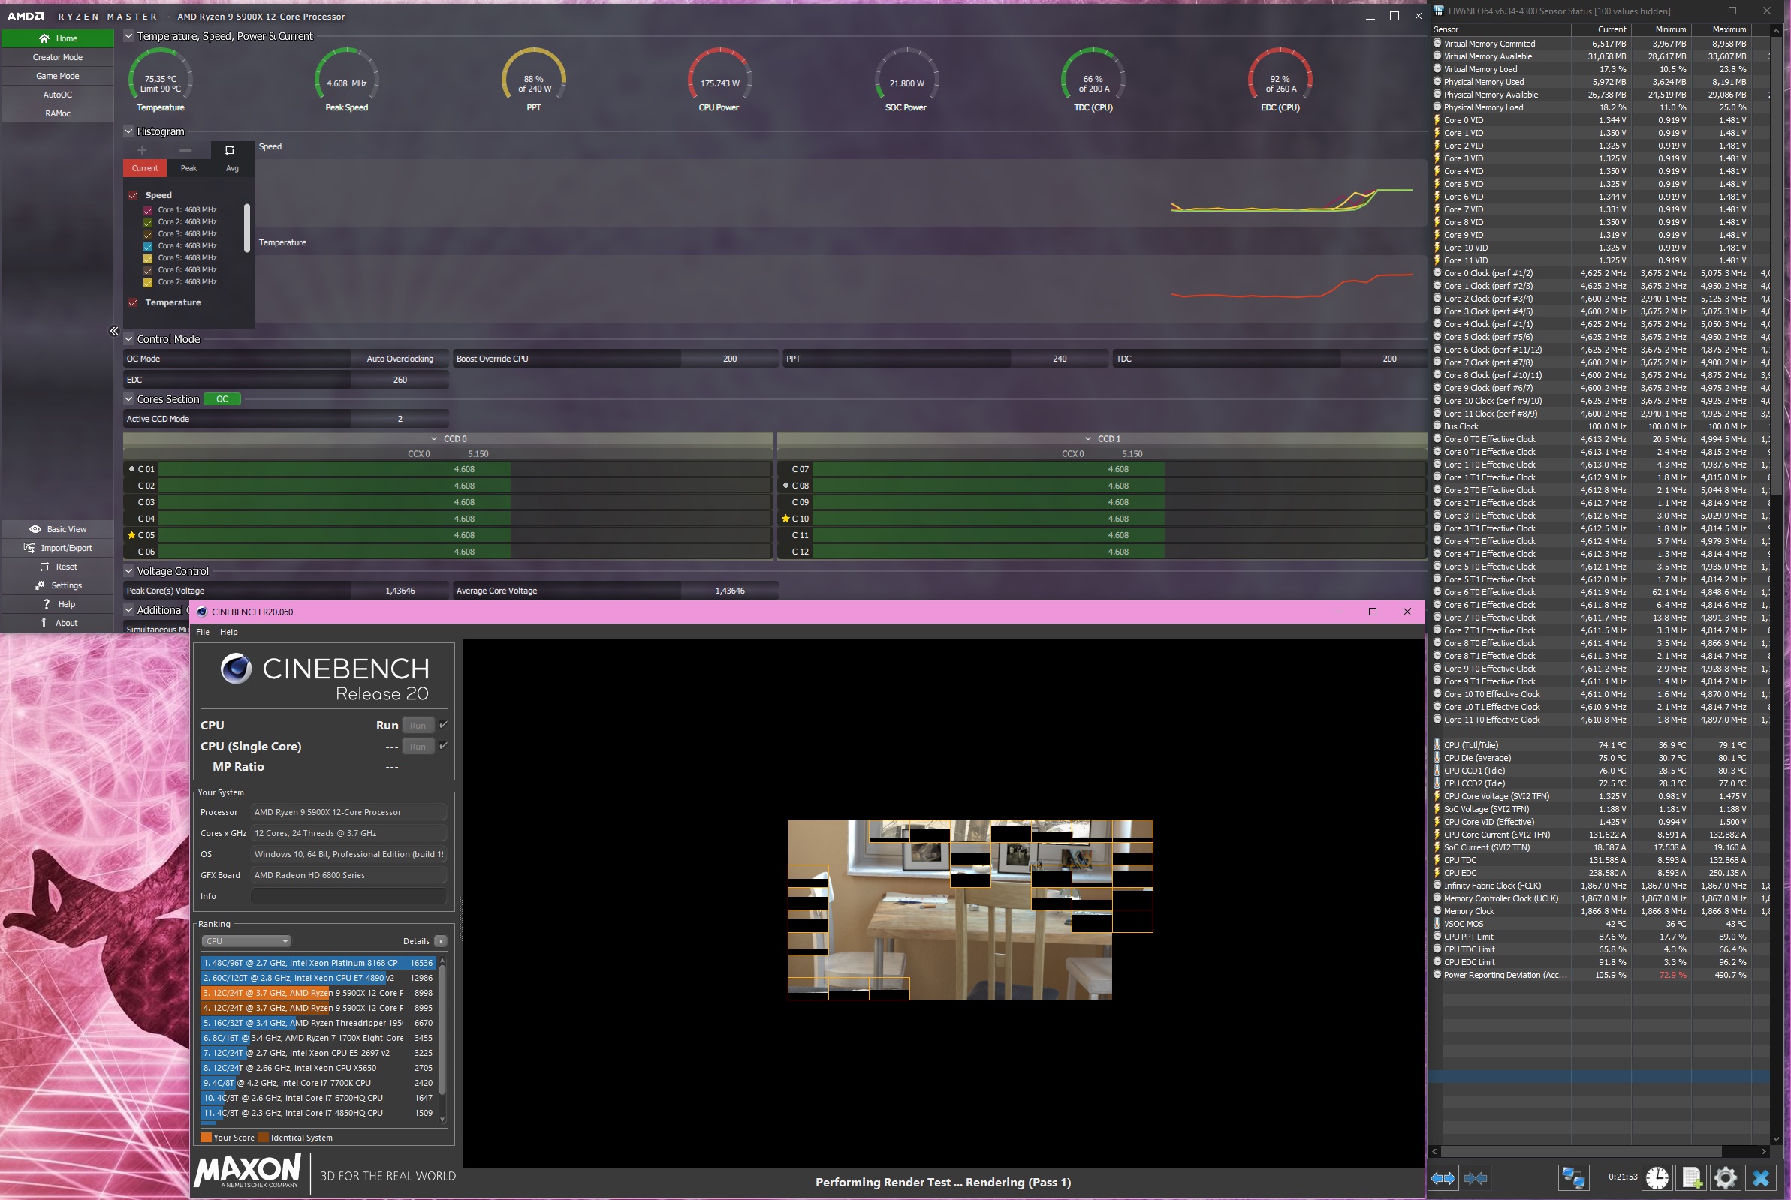Click the Cinebench Info input field

[x=348, y=896]
